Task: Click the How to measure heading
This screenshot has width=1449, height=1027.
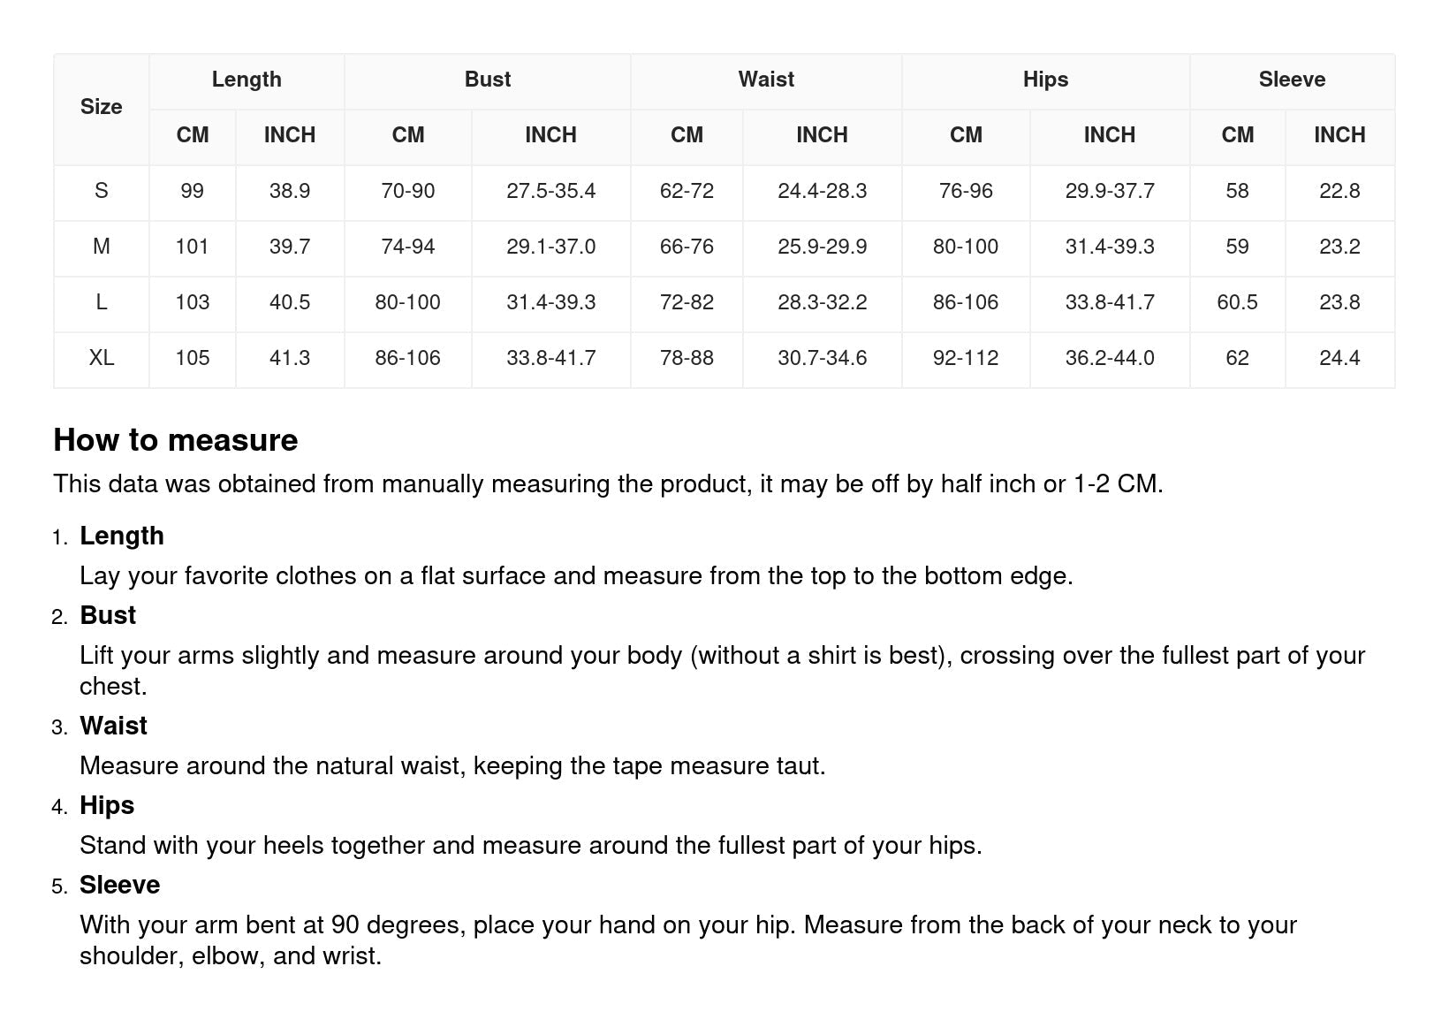Action: click(176, 440)
